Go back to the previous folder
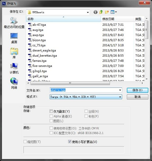 tap(96, 12)
